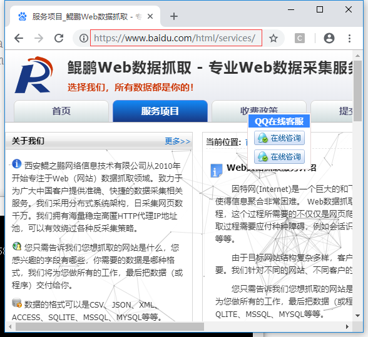Click the site title 鲲鹏Web数据抓取

[130, 68]
